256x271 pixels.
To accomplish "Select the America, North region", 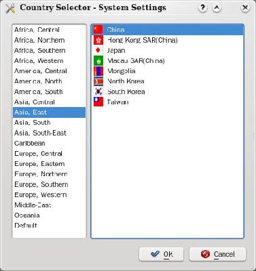I will [x=49, y=81].
